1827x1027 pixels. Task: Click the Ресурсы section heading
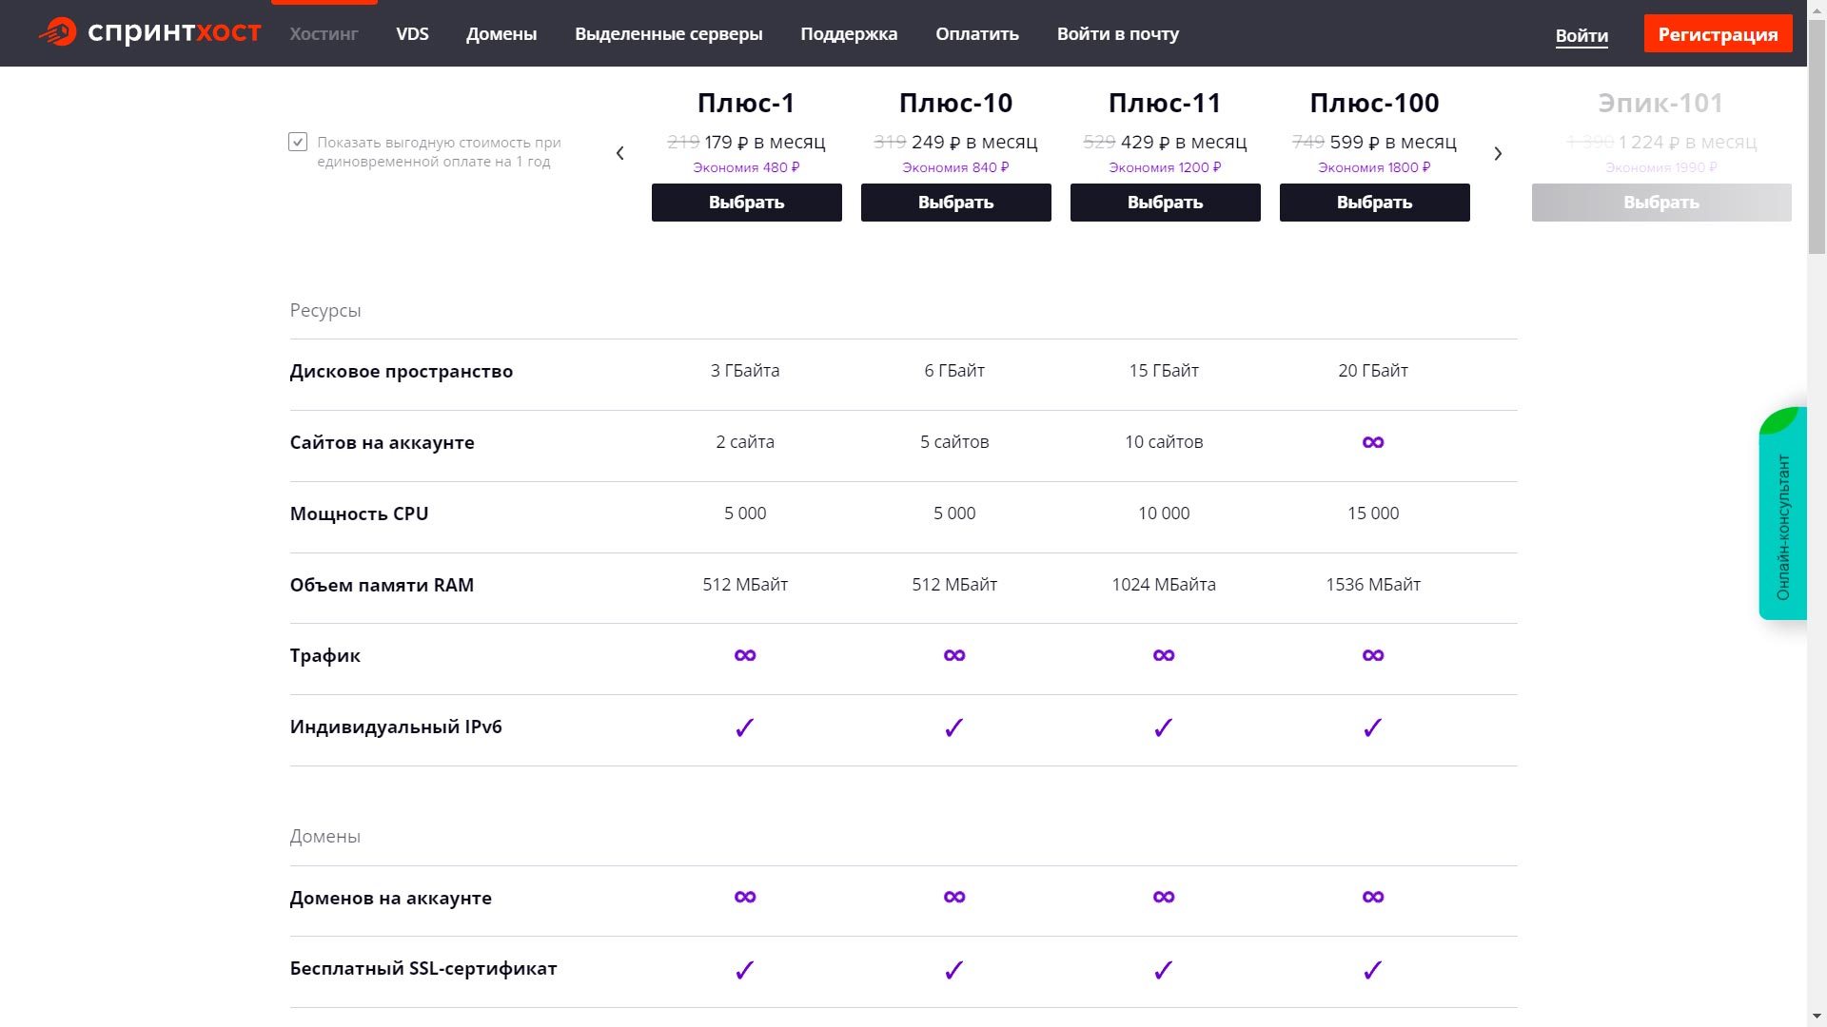(325, 311)
